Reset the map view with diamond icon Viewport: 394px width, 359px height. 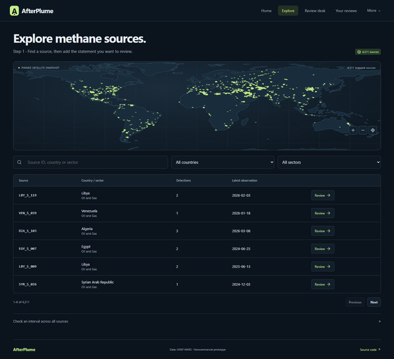pyautogui.click(x=373, y=130)
